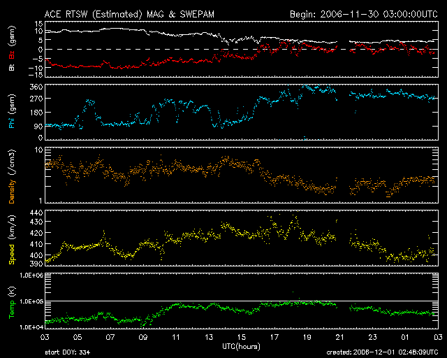Screen dimensions: 447x358
Task: Click the yellow 'Speed (km/s)' axis label
Action: coord(12,240)
